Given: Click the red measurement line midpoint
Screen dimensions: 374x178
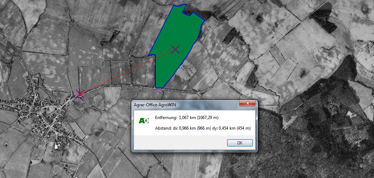Looking at the screenshot, I should [127, 71].
